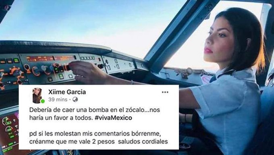This screenshot has width=274, height=155.
Task: Click the green online status dot
Action: point(42,101)
